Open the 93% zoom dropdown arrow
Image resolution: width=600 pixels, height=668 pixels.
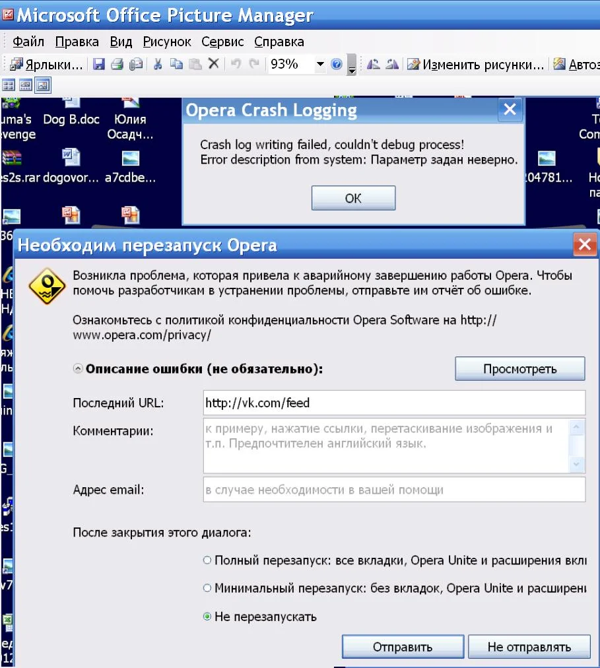coord(320,64)
